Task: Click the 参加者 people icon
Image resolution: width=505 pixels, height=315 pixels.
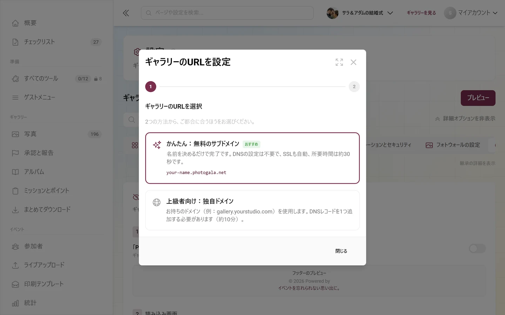Action: pyautogui.click(x=15, y=246)
